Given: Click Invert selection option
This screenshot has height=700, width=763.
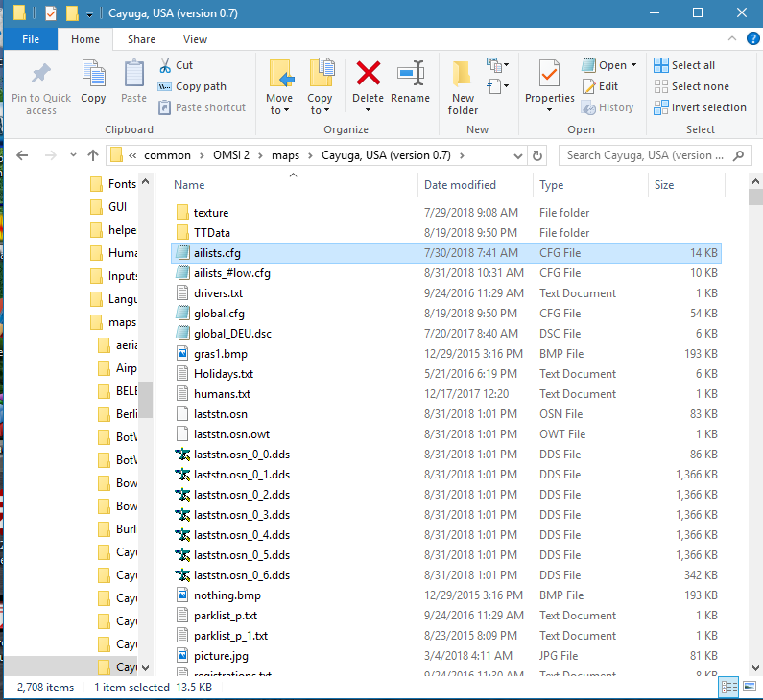Looking at the screenshot, I should pos(701,107).
